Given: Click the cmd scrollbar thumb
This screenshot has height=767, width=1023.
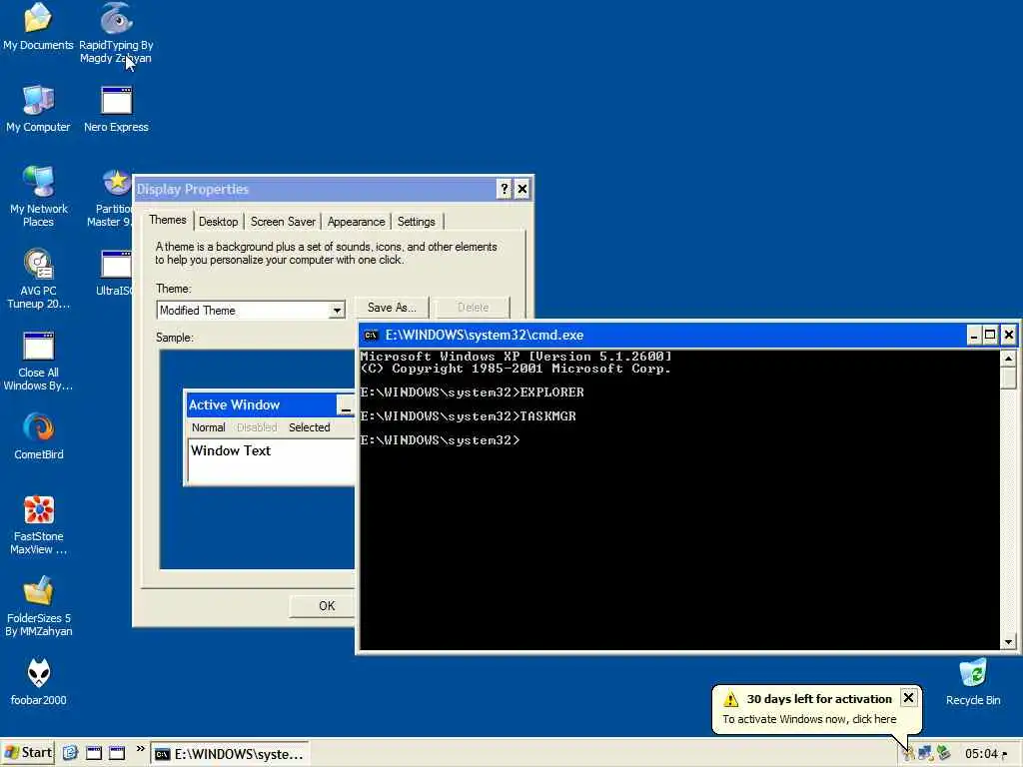Looking at the screenshot, I should pyautogui.click(x=1009, y=377).
